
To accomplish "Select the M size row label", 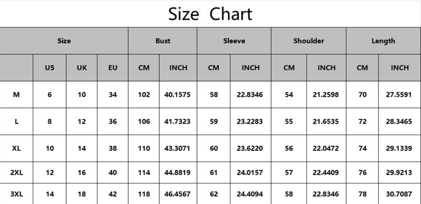I will 16,95.
